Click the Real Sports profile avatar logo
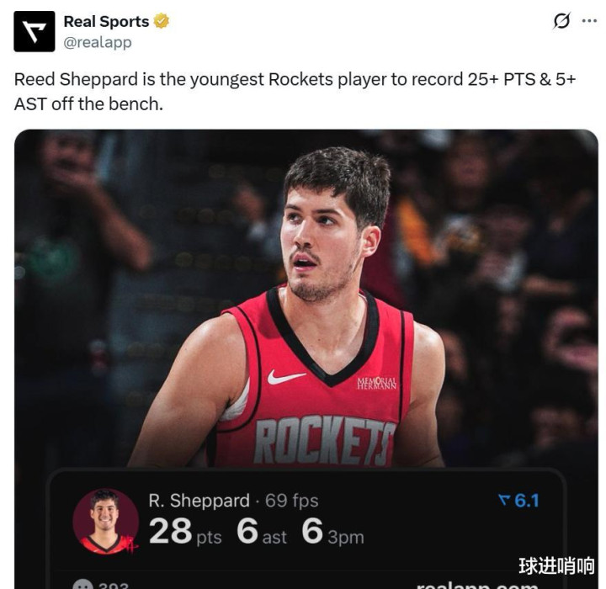The height and width of the screenshot is (589, 606). point(35,31)
